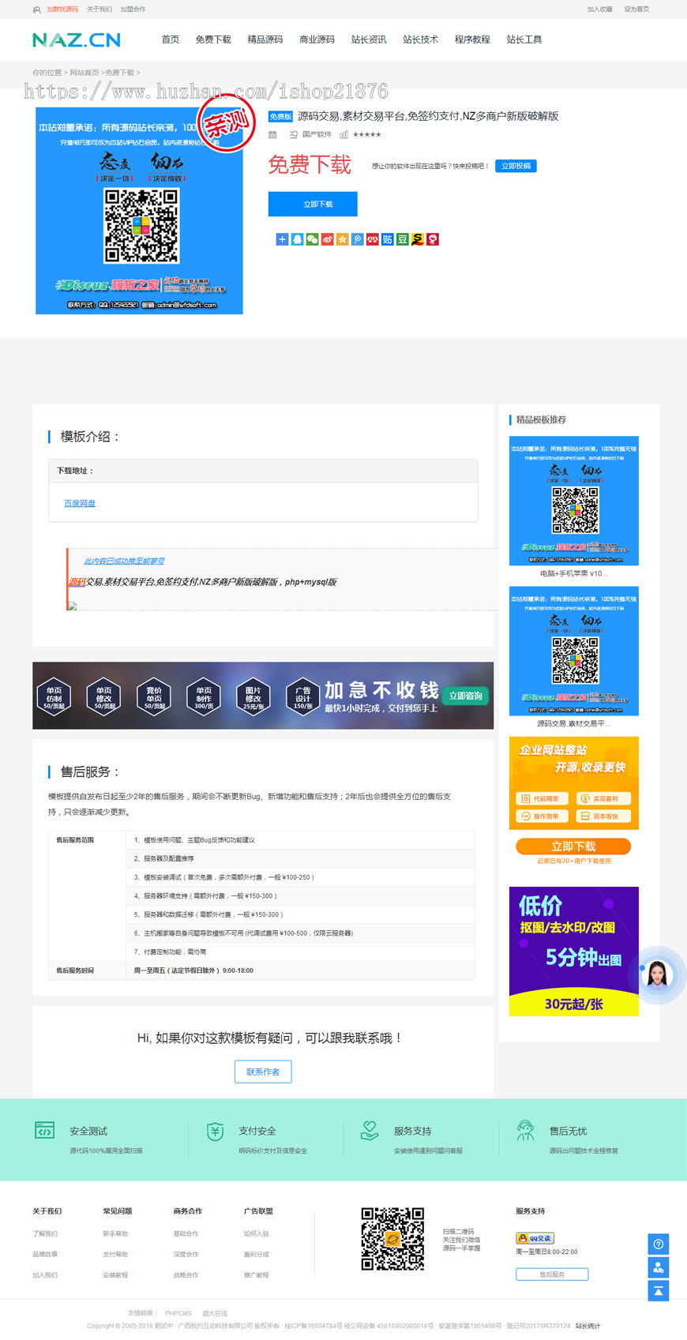Image resolution: width=687 pixels, height=1340 pixels.
Task: Open the help question-mark floating icon
Action: 659,1244
